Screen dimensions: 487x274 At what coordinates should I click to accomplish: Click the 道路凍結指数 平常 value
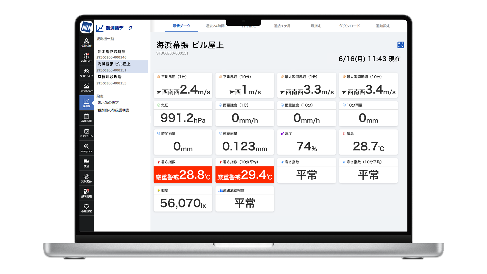tap(245, 203)
